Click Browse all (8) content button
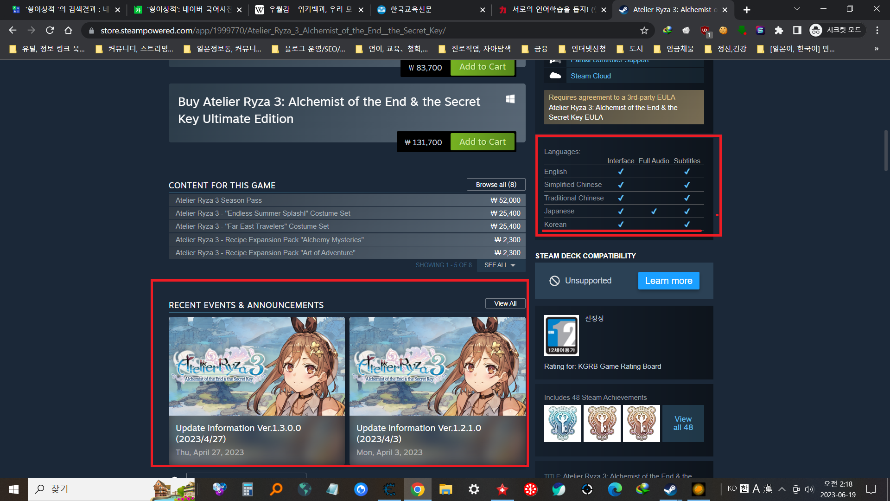Viewport: 890px width, 501px height. pos(496,185)
